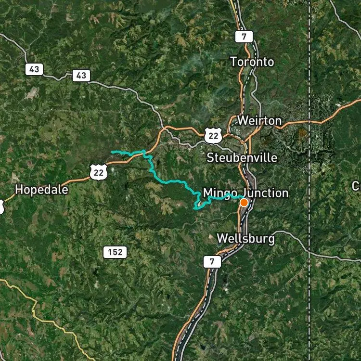
Task: Click the Route 43 shield on the right
Action: click(x=81, y=76)
